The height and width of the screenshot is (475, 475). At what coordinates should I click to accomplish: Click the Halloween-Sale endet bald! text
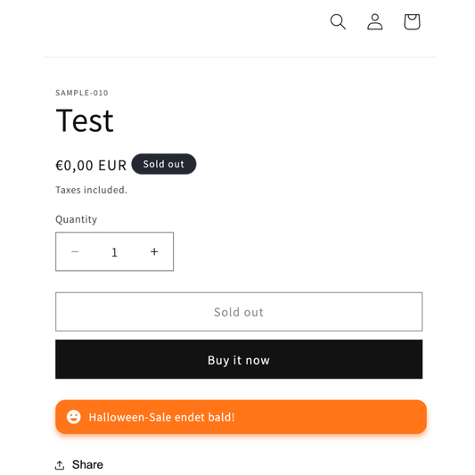(161, 417)
